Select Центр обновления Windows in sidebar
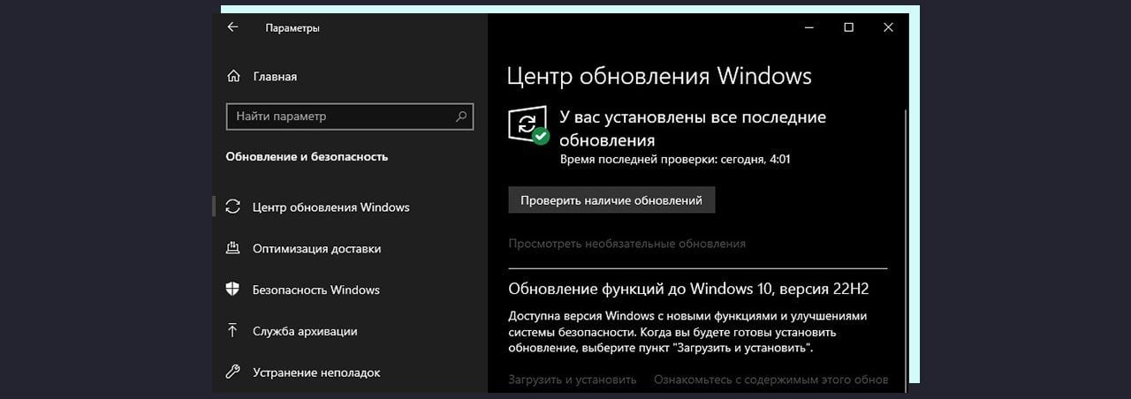Image resolution: width=1131 pixels, height=399 pixels. coord(350,207)
